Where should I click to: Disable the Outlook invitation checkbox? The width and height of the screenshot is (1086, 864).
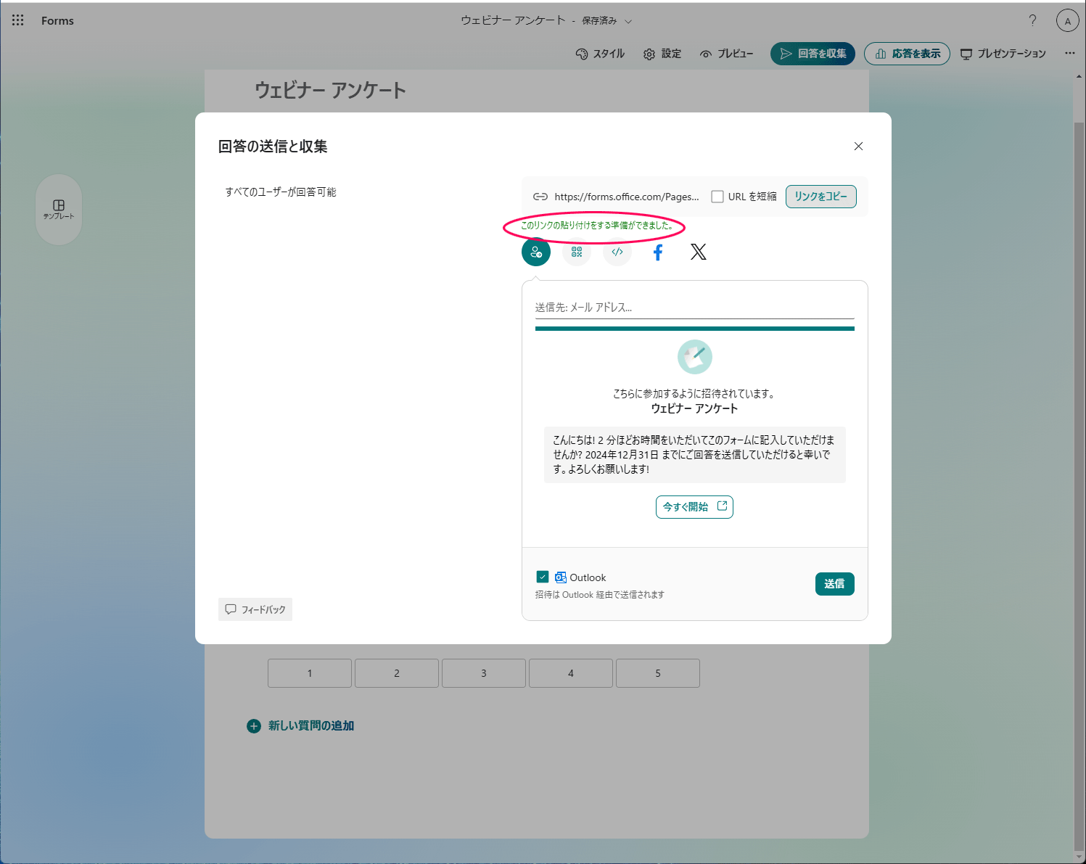coord(542,576)
